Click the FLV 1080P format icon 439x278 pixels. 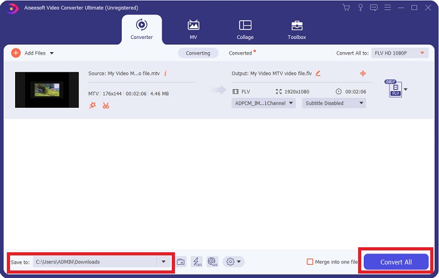(x=394, y=89)
